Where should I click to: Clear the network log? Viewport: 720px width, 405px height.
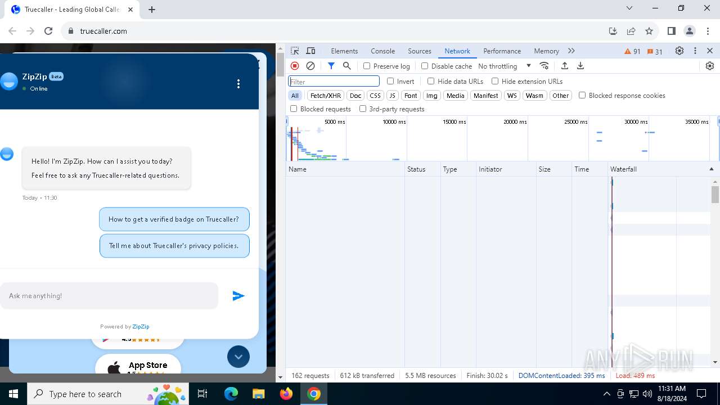click(310, 66)
